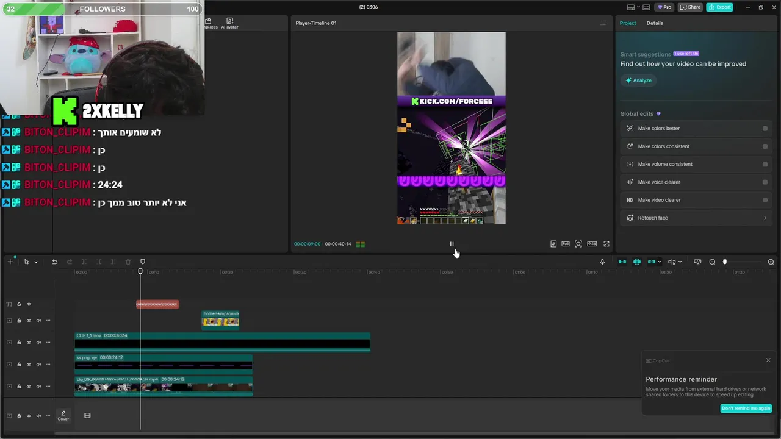Image resolution: width=781 pixels, height=439 pixels.
Task: Click the icon left of the zoom-out button
Action: [x=697, y=262]
